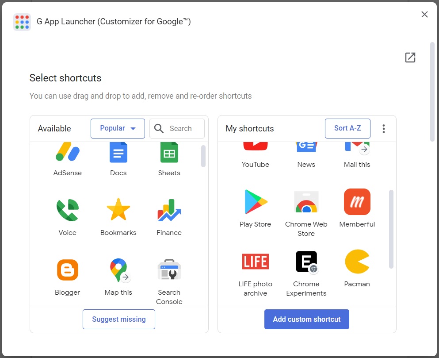The width and height of the screenshot is (439, 358).
Task: Select the Pacman shortcut icon
Action: click(x=357, y=262)
